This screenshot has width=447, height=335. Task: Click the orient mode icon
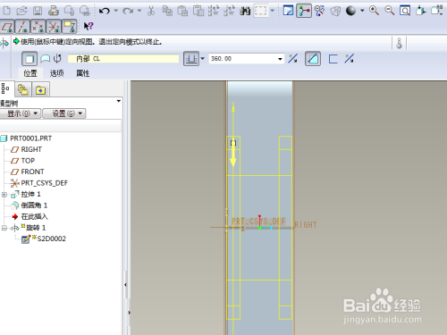(319, 11)
